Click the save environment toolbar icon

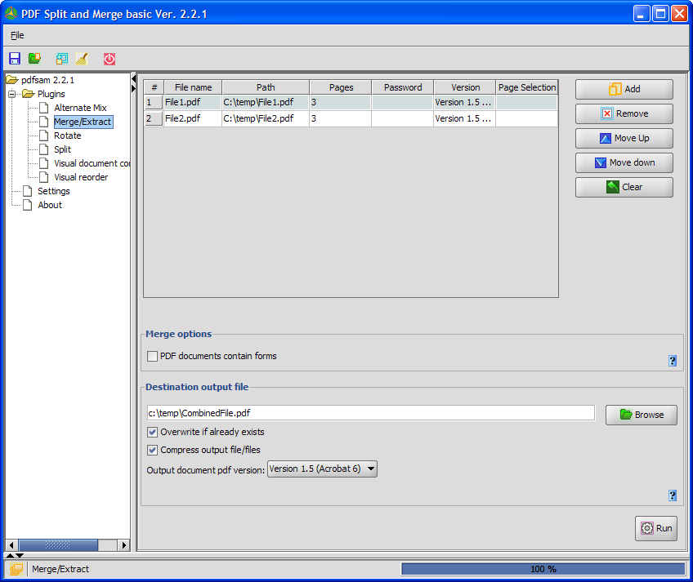[15, 59]
